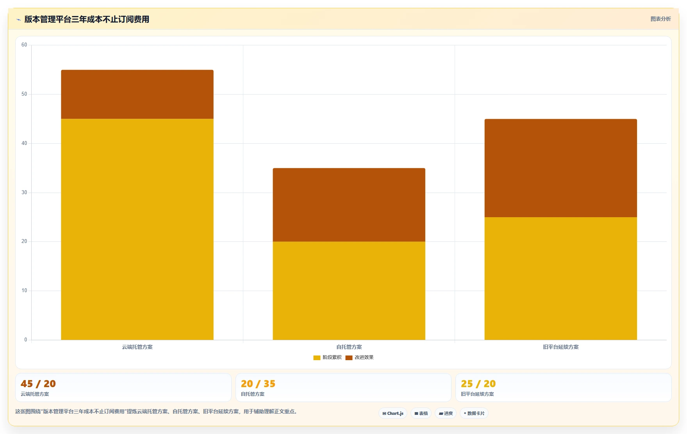Screen dimensions: 687x434
Task: Click the yellow bar segment for 云端托管方案
Action: point(137,229)
